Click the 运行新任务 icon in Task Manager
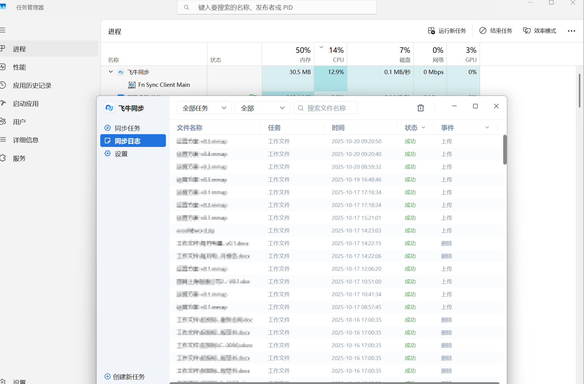The height and width of the screenshot is (384, 584). coord(431,31)
